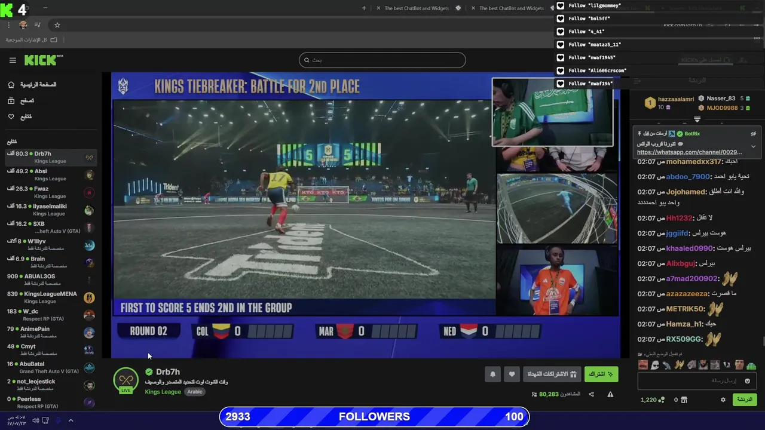Open the all bookmarks folder
Image resolution: width=765 pixels, height=430 pixels.
tap(32, 40)
